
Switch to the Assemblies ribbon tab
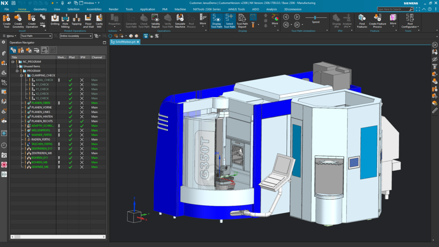click(x=94, y=9)
